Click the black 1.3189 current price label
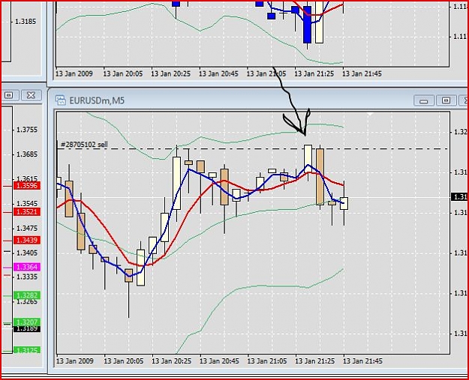 click(27, 328)
